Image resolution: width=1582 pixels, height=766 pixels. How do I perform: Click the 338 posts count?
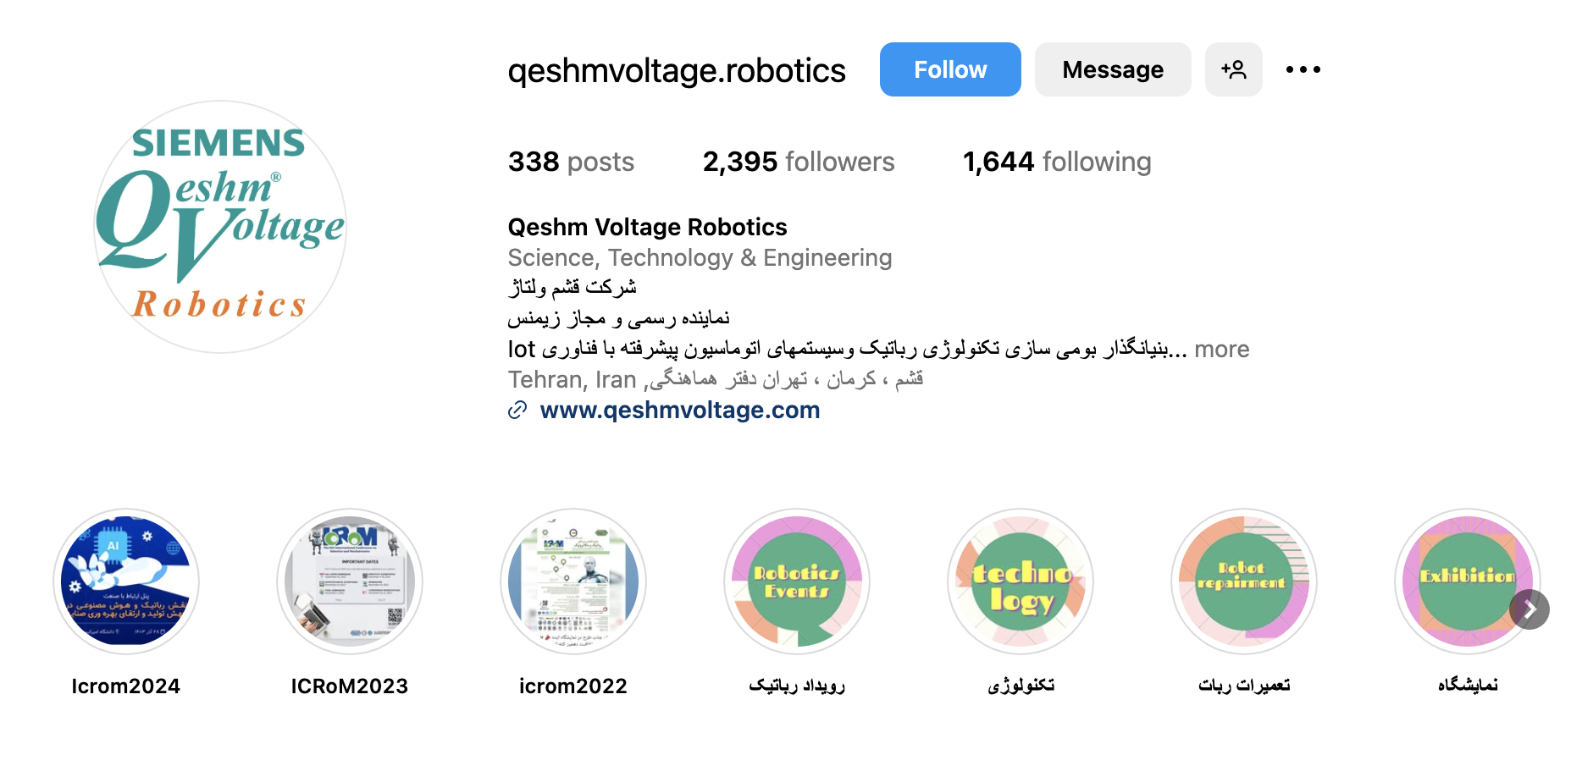coord(571,162)
